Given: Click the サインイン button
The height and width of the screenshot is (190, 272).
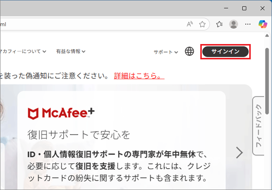Looking at the screenshot, I should [226, 51].
